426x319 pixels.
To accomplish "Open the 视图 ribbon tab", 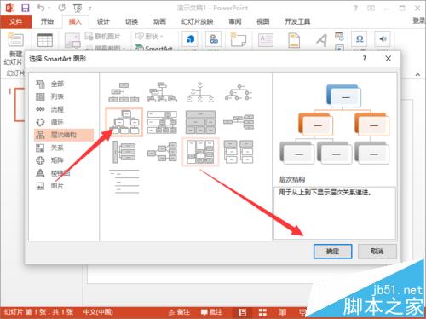I will 262,21.
